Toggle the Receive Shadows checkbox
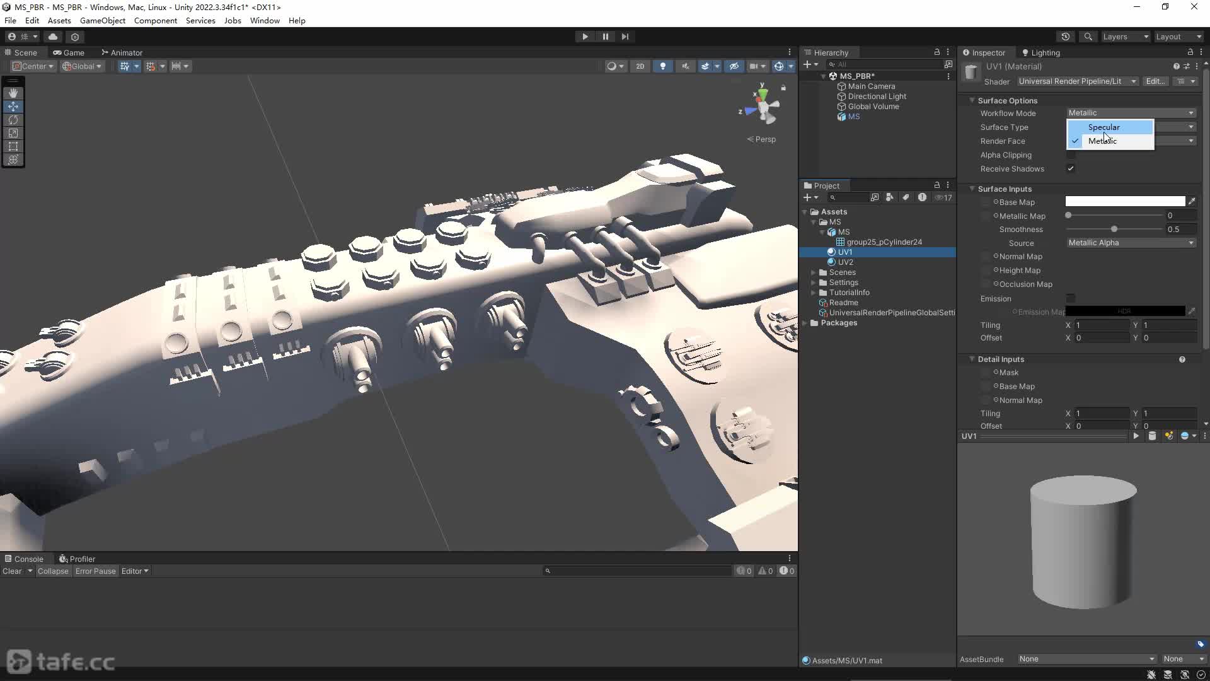 coord(1070,168)
